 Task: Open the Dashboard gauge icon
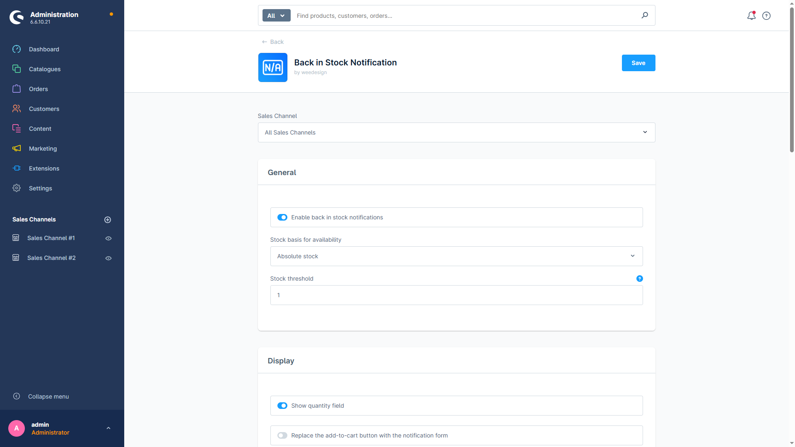[17, 49]
